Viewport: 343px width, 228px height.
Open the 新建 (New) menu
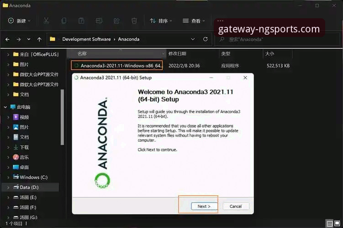pos(19,21)
